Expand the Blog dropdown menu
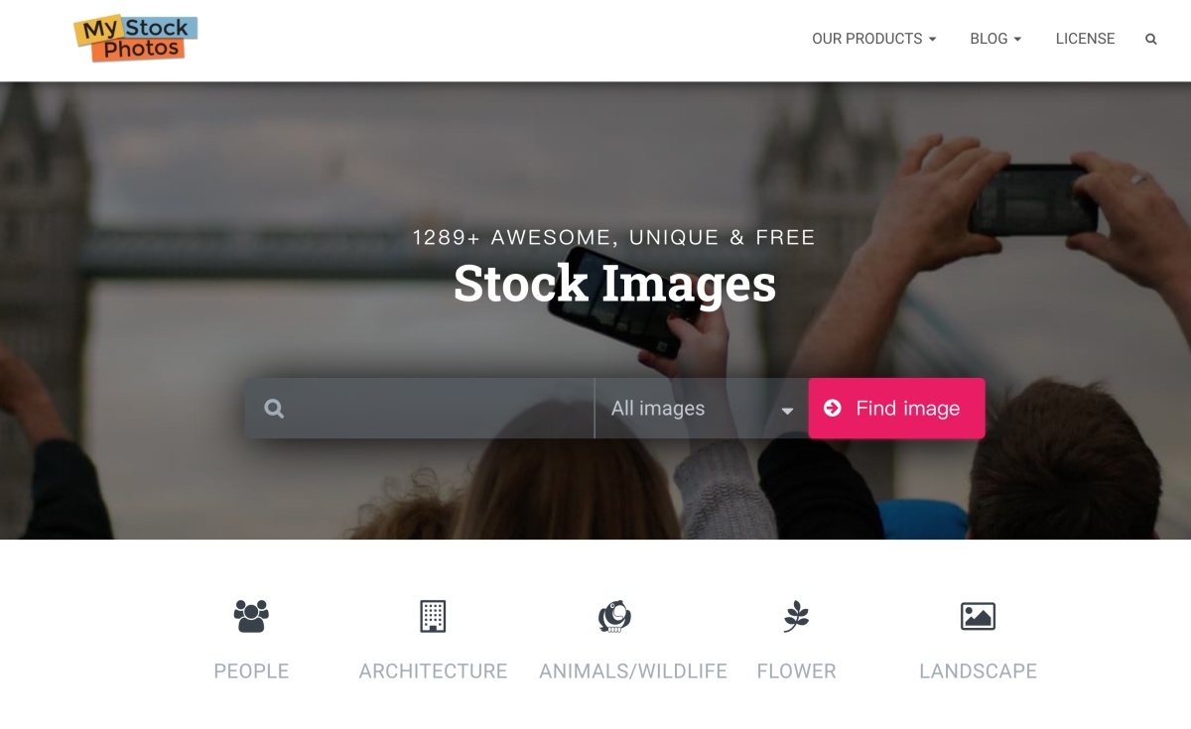Viewport: 1191px width, 729px height. (x=995, y=39)
